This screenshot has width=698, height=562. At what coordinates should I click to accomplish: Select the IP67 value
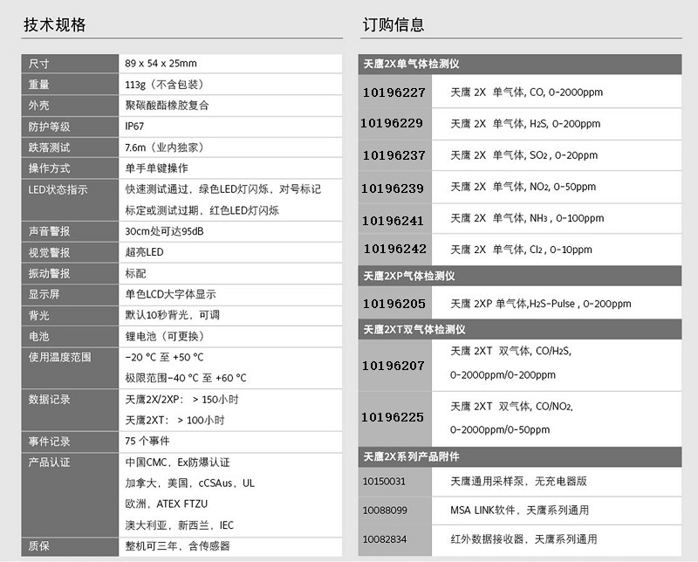(x=134, y=127)
